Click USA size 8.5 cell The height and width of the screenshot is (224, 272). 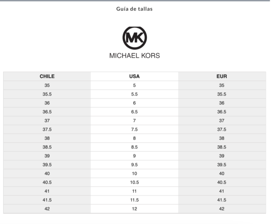click(135, 147)
